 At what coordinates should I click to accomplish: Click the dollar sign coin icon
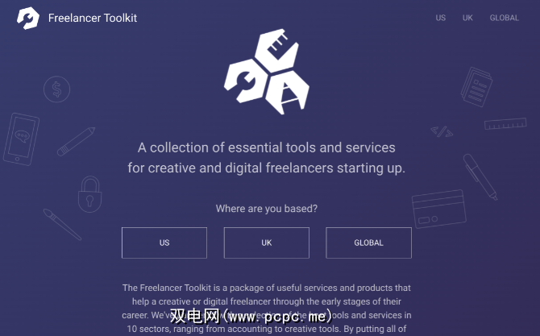click(57, 89)
